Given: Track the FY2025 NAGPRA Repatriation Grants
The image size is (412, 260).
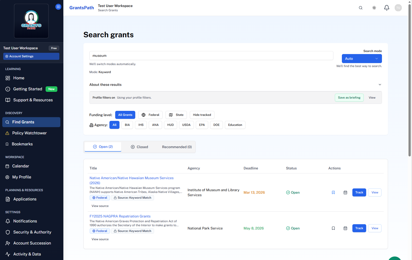Looking at the screenshot, I should point(359,228).
